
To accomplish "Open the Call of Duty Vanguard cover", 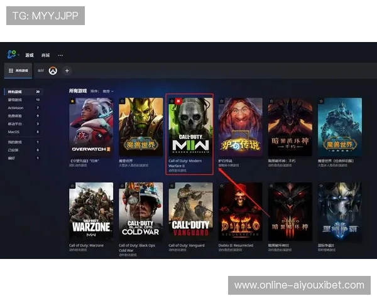I will click(x=190, y=212).
